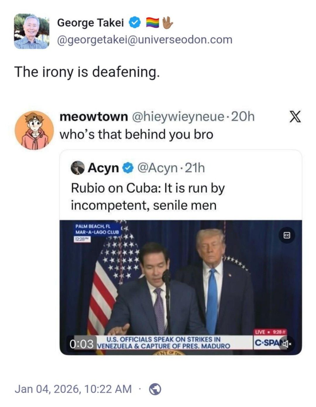The image size is (316, 407).
Task: Open the @hieywieyneue handle link
Action: [x=178, y=117]
